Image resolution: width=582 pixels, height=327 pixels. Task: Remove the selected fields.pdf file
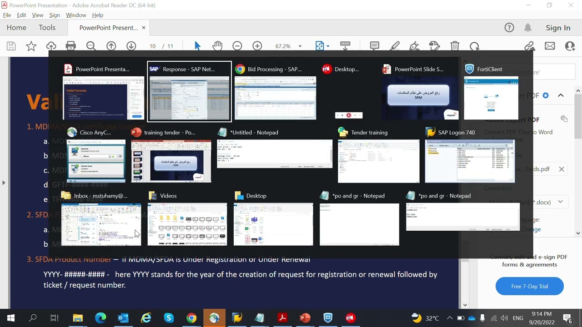pyautogui.click(x=562, y=169)
